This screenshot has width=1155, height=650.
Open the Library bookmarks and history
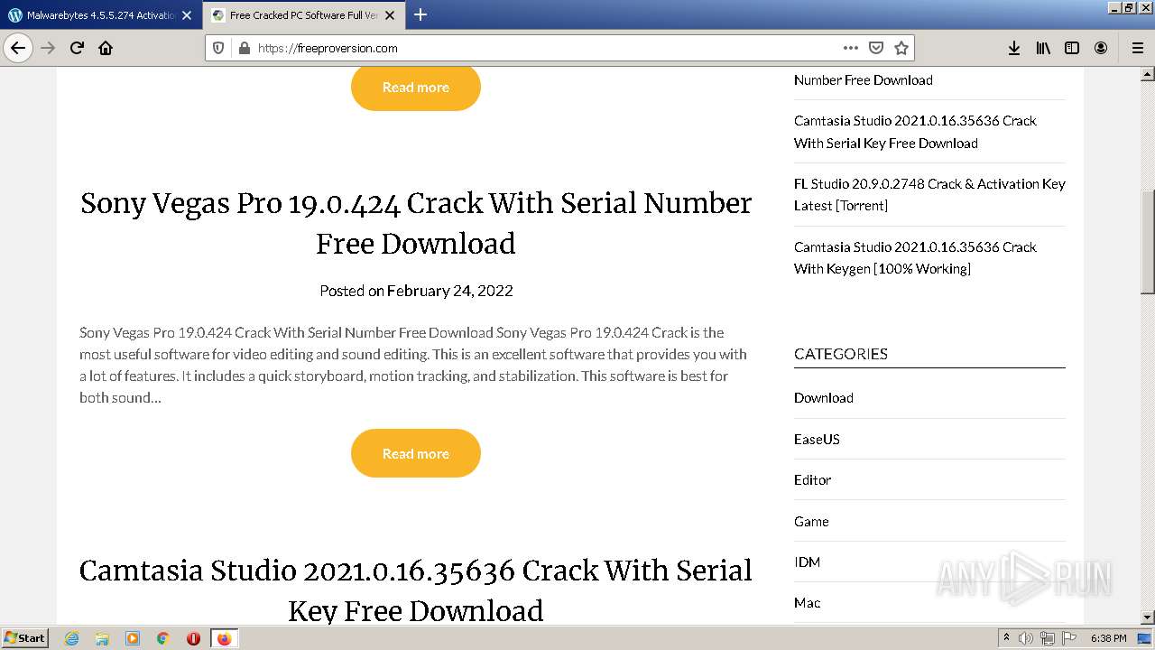[x=1043, y=48]
